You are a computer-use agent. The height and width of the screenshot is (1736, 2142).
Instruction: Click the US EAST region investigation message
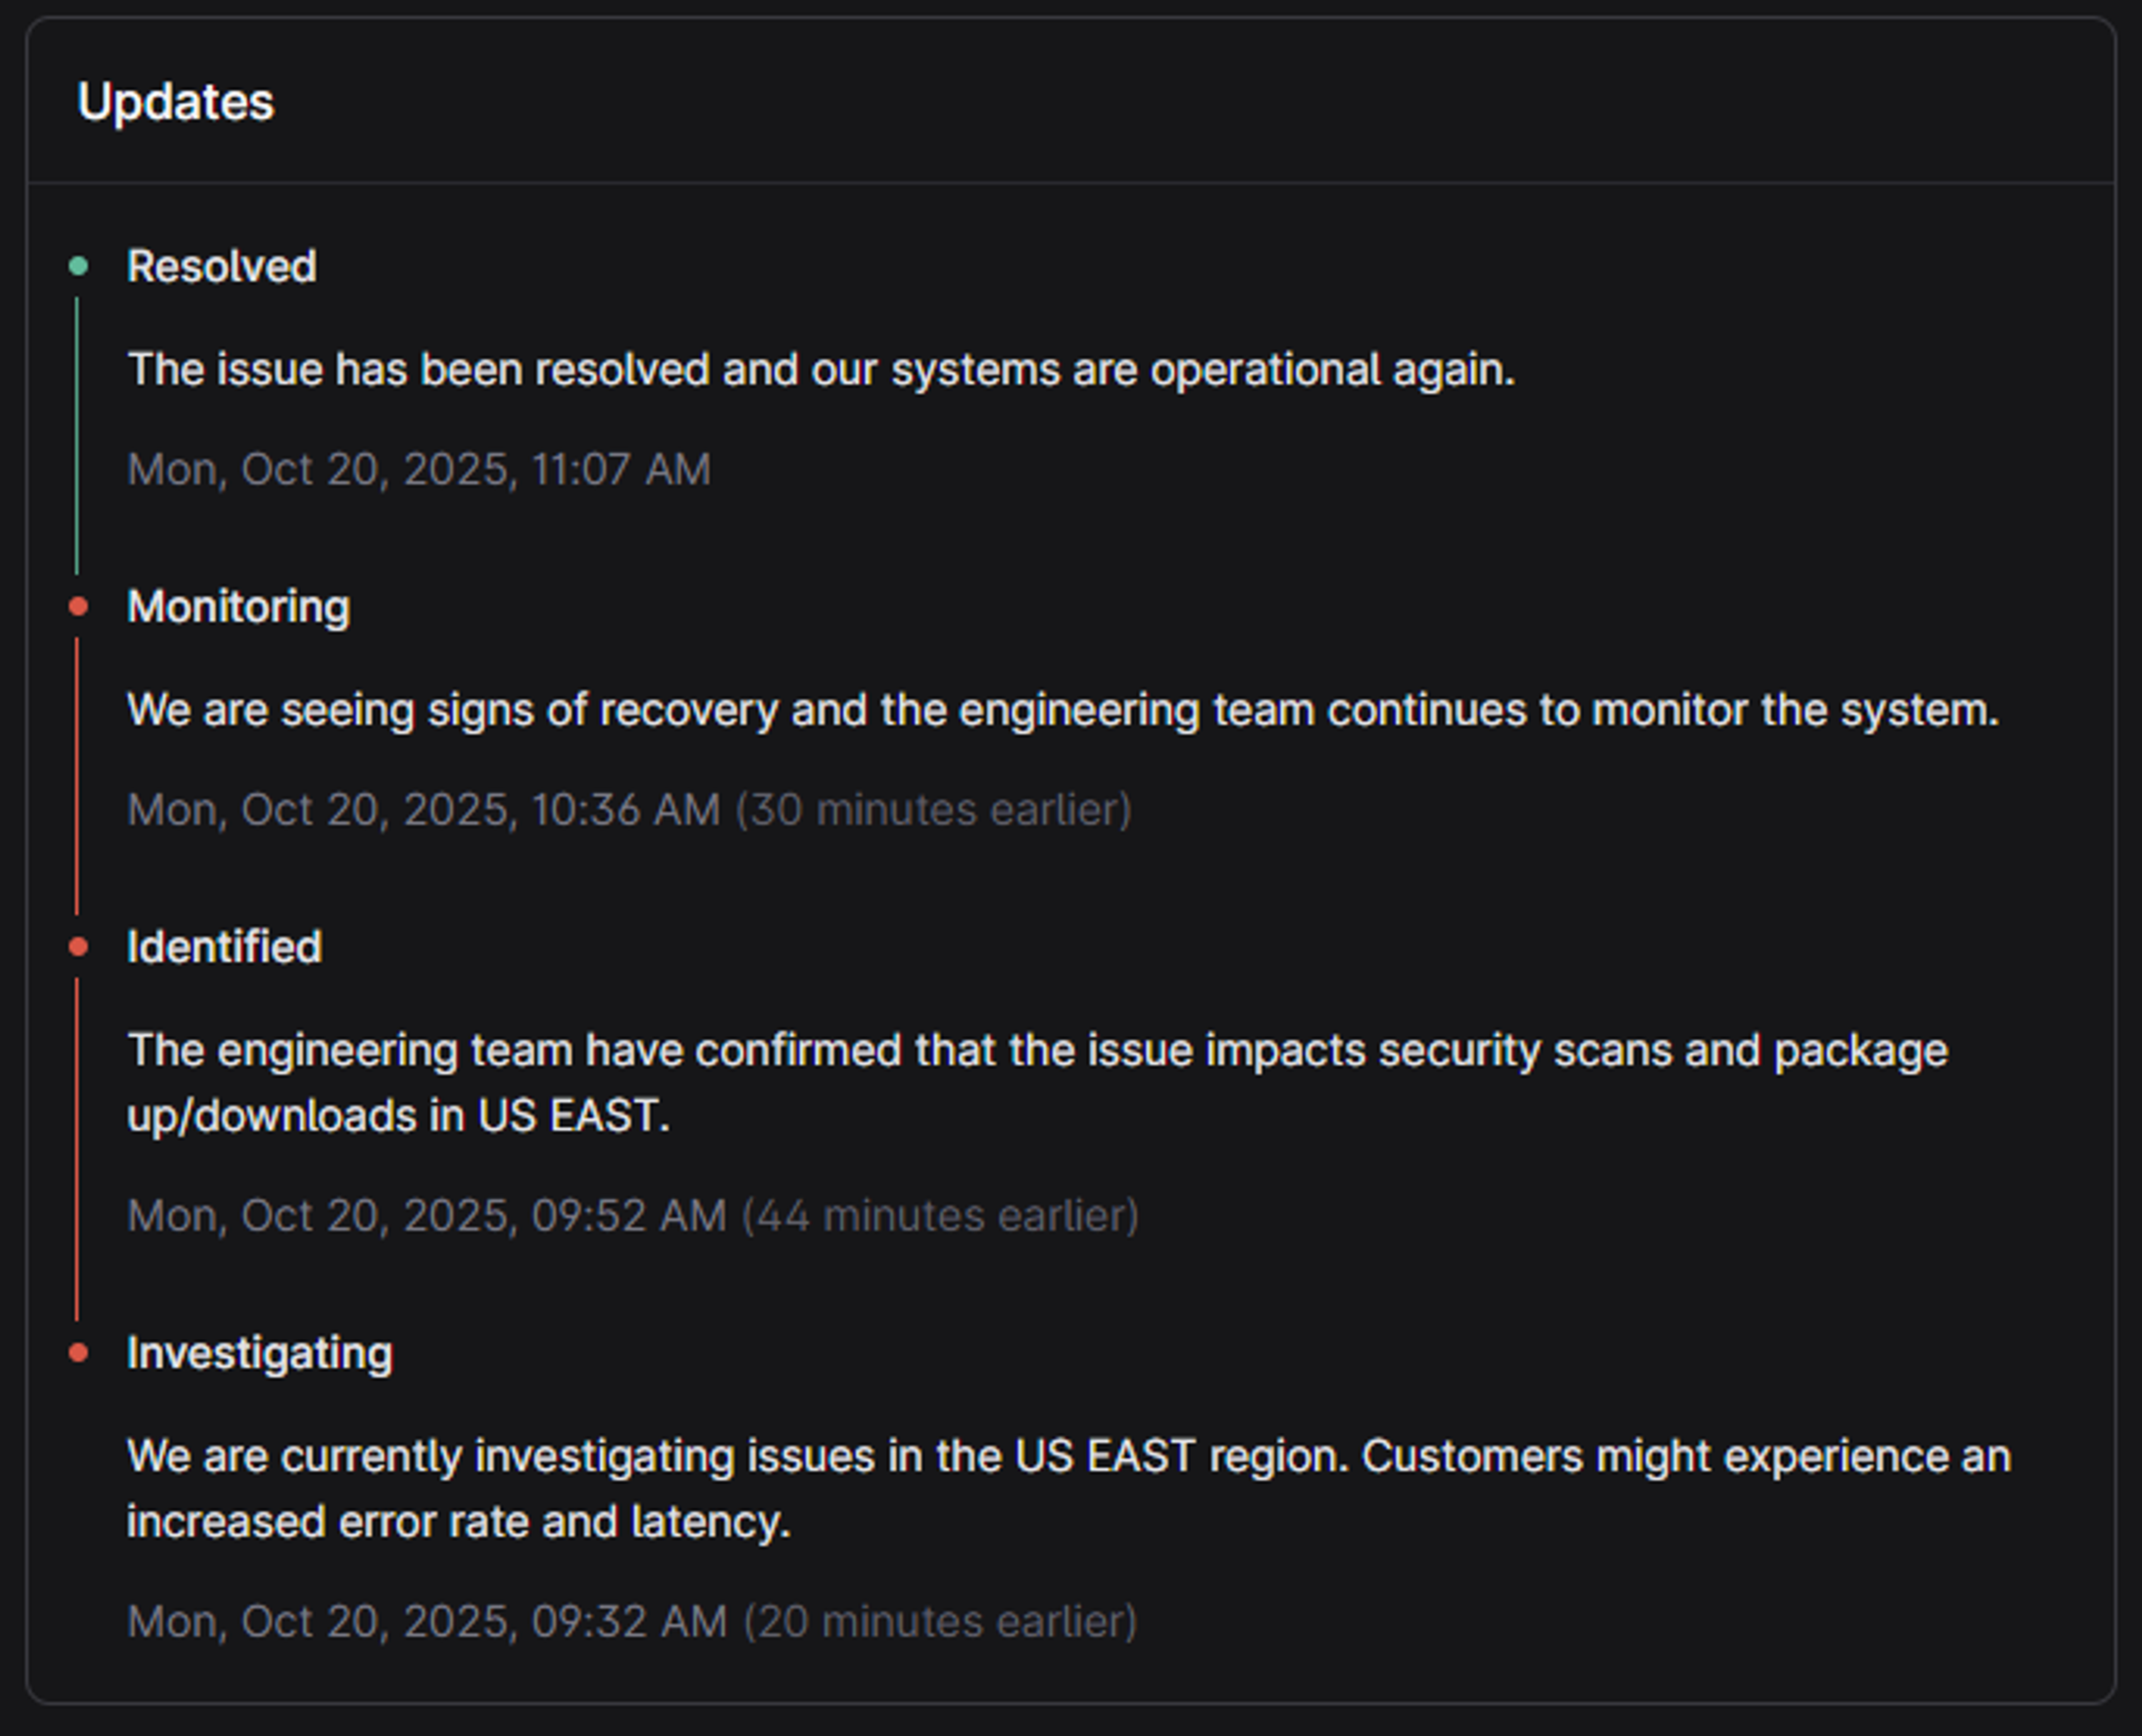[x=1069, y=1489]
